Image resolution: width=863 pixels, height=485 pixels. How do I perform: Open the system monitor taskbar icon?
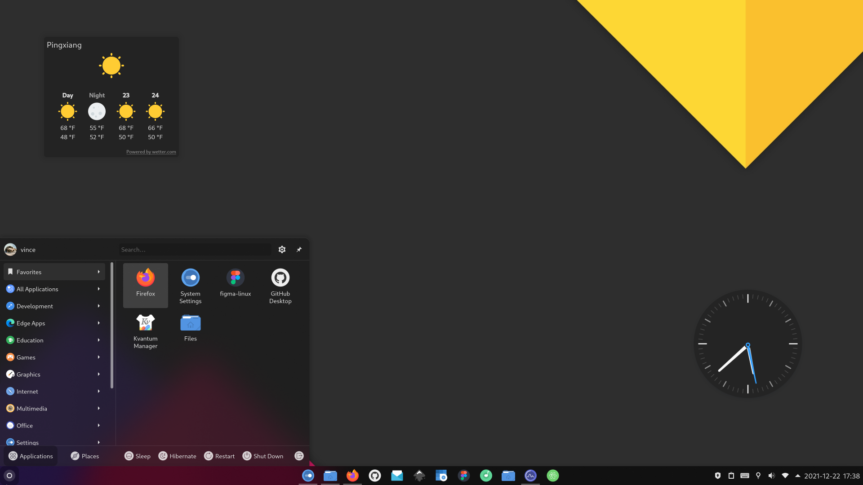(530, 476)
